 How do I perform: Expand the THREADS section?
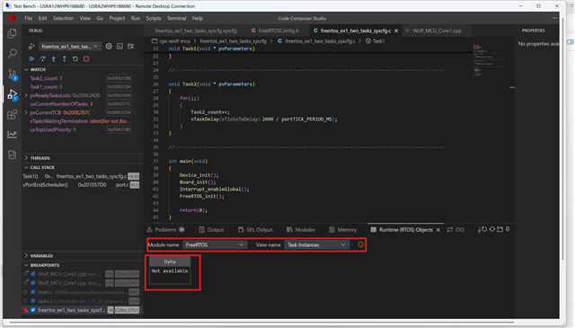pyautogui.click(x=40, y=158)
